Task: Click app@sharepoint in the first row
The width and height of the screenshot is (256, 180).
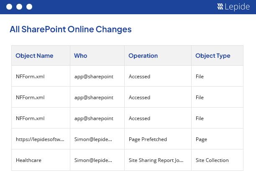Action: click(94, 77)
